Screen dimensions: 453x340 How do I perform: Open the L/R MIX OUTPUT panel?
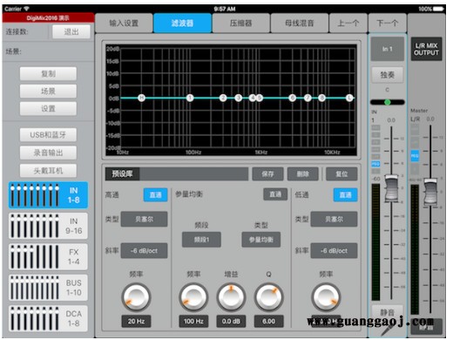click(x=426, y=49)
